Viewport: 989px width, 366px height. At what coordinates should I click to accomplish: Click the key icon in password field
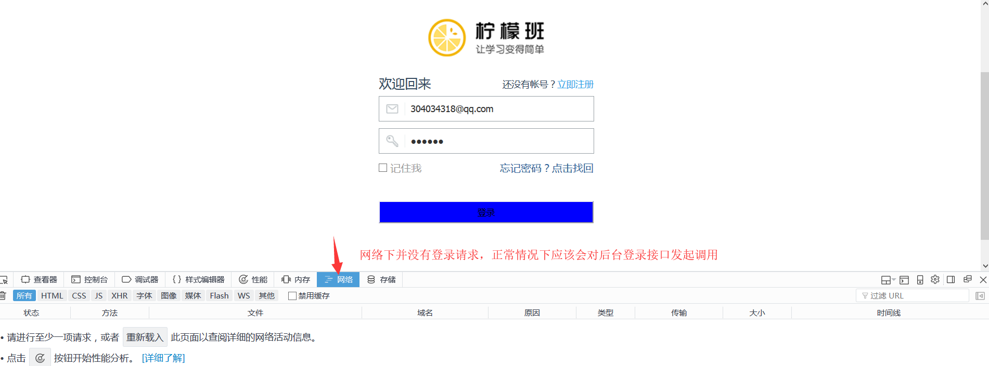[x=392, y=141]
